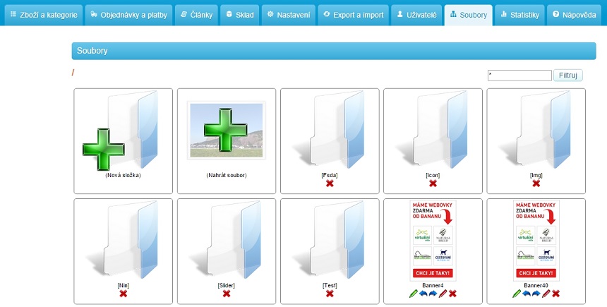The image size is (607, 307).
Task: Open the Zboží a kategorie tab
Action: coord(42,15)
